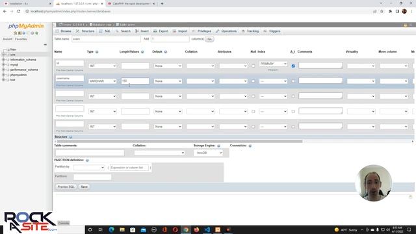Open Microsoft Edge from the taskbar
The image size is (416, 234).
point(111,229)
